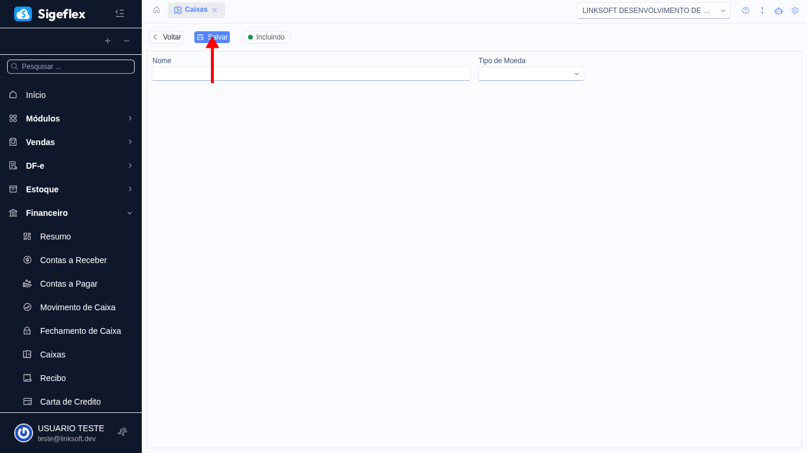
Task: Open Movimento de Caixa menu item
Action: pos(77,307)
